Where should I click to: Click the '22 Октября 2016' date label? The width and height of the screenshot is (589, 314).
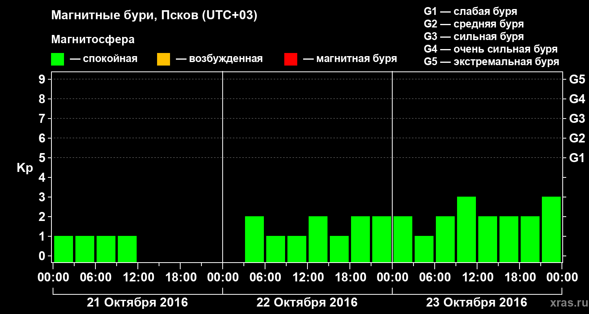click(307, 303)
